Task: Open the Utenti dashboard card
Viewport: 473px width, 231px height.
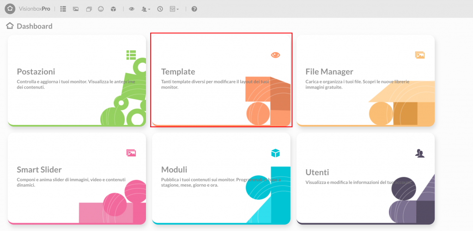Action: click(x=365, y=178)
